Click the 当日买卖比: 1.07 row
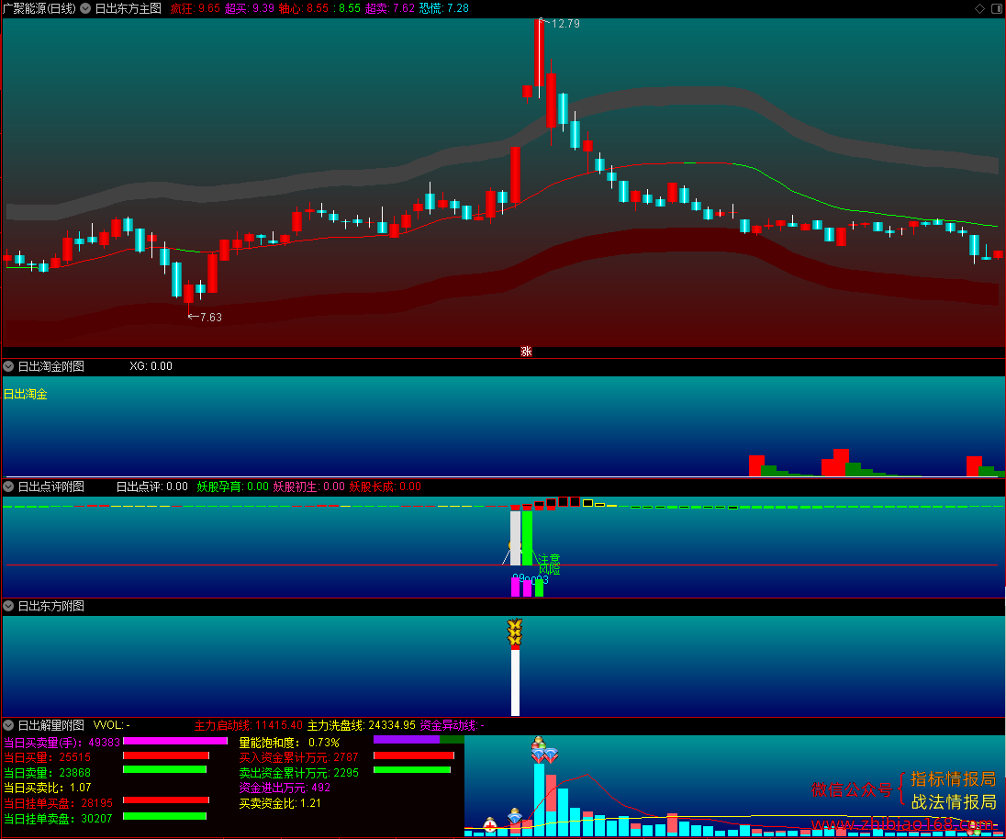1006x839 pixels. pyautogui.click(x=48, y=788)
